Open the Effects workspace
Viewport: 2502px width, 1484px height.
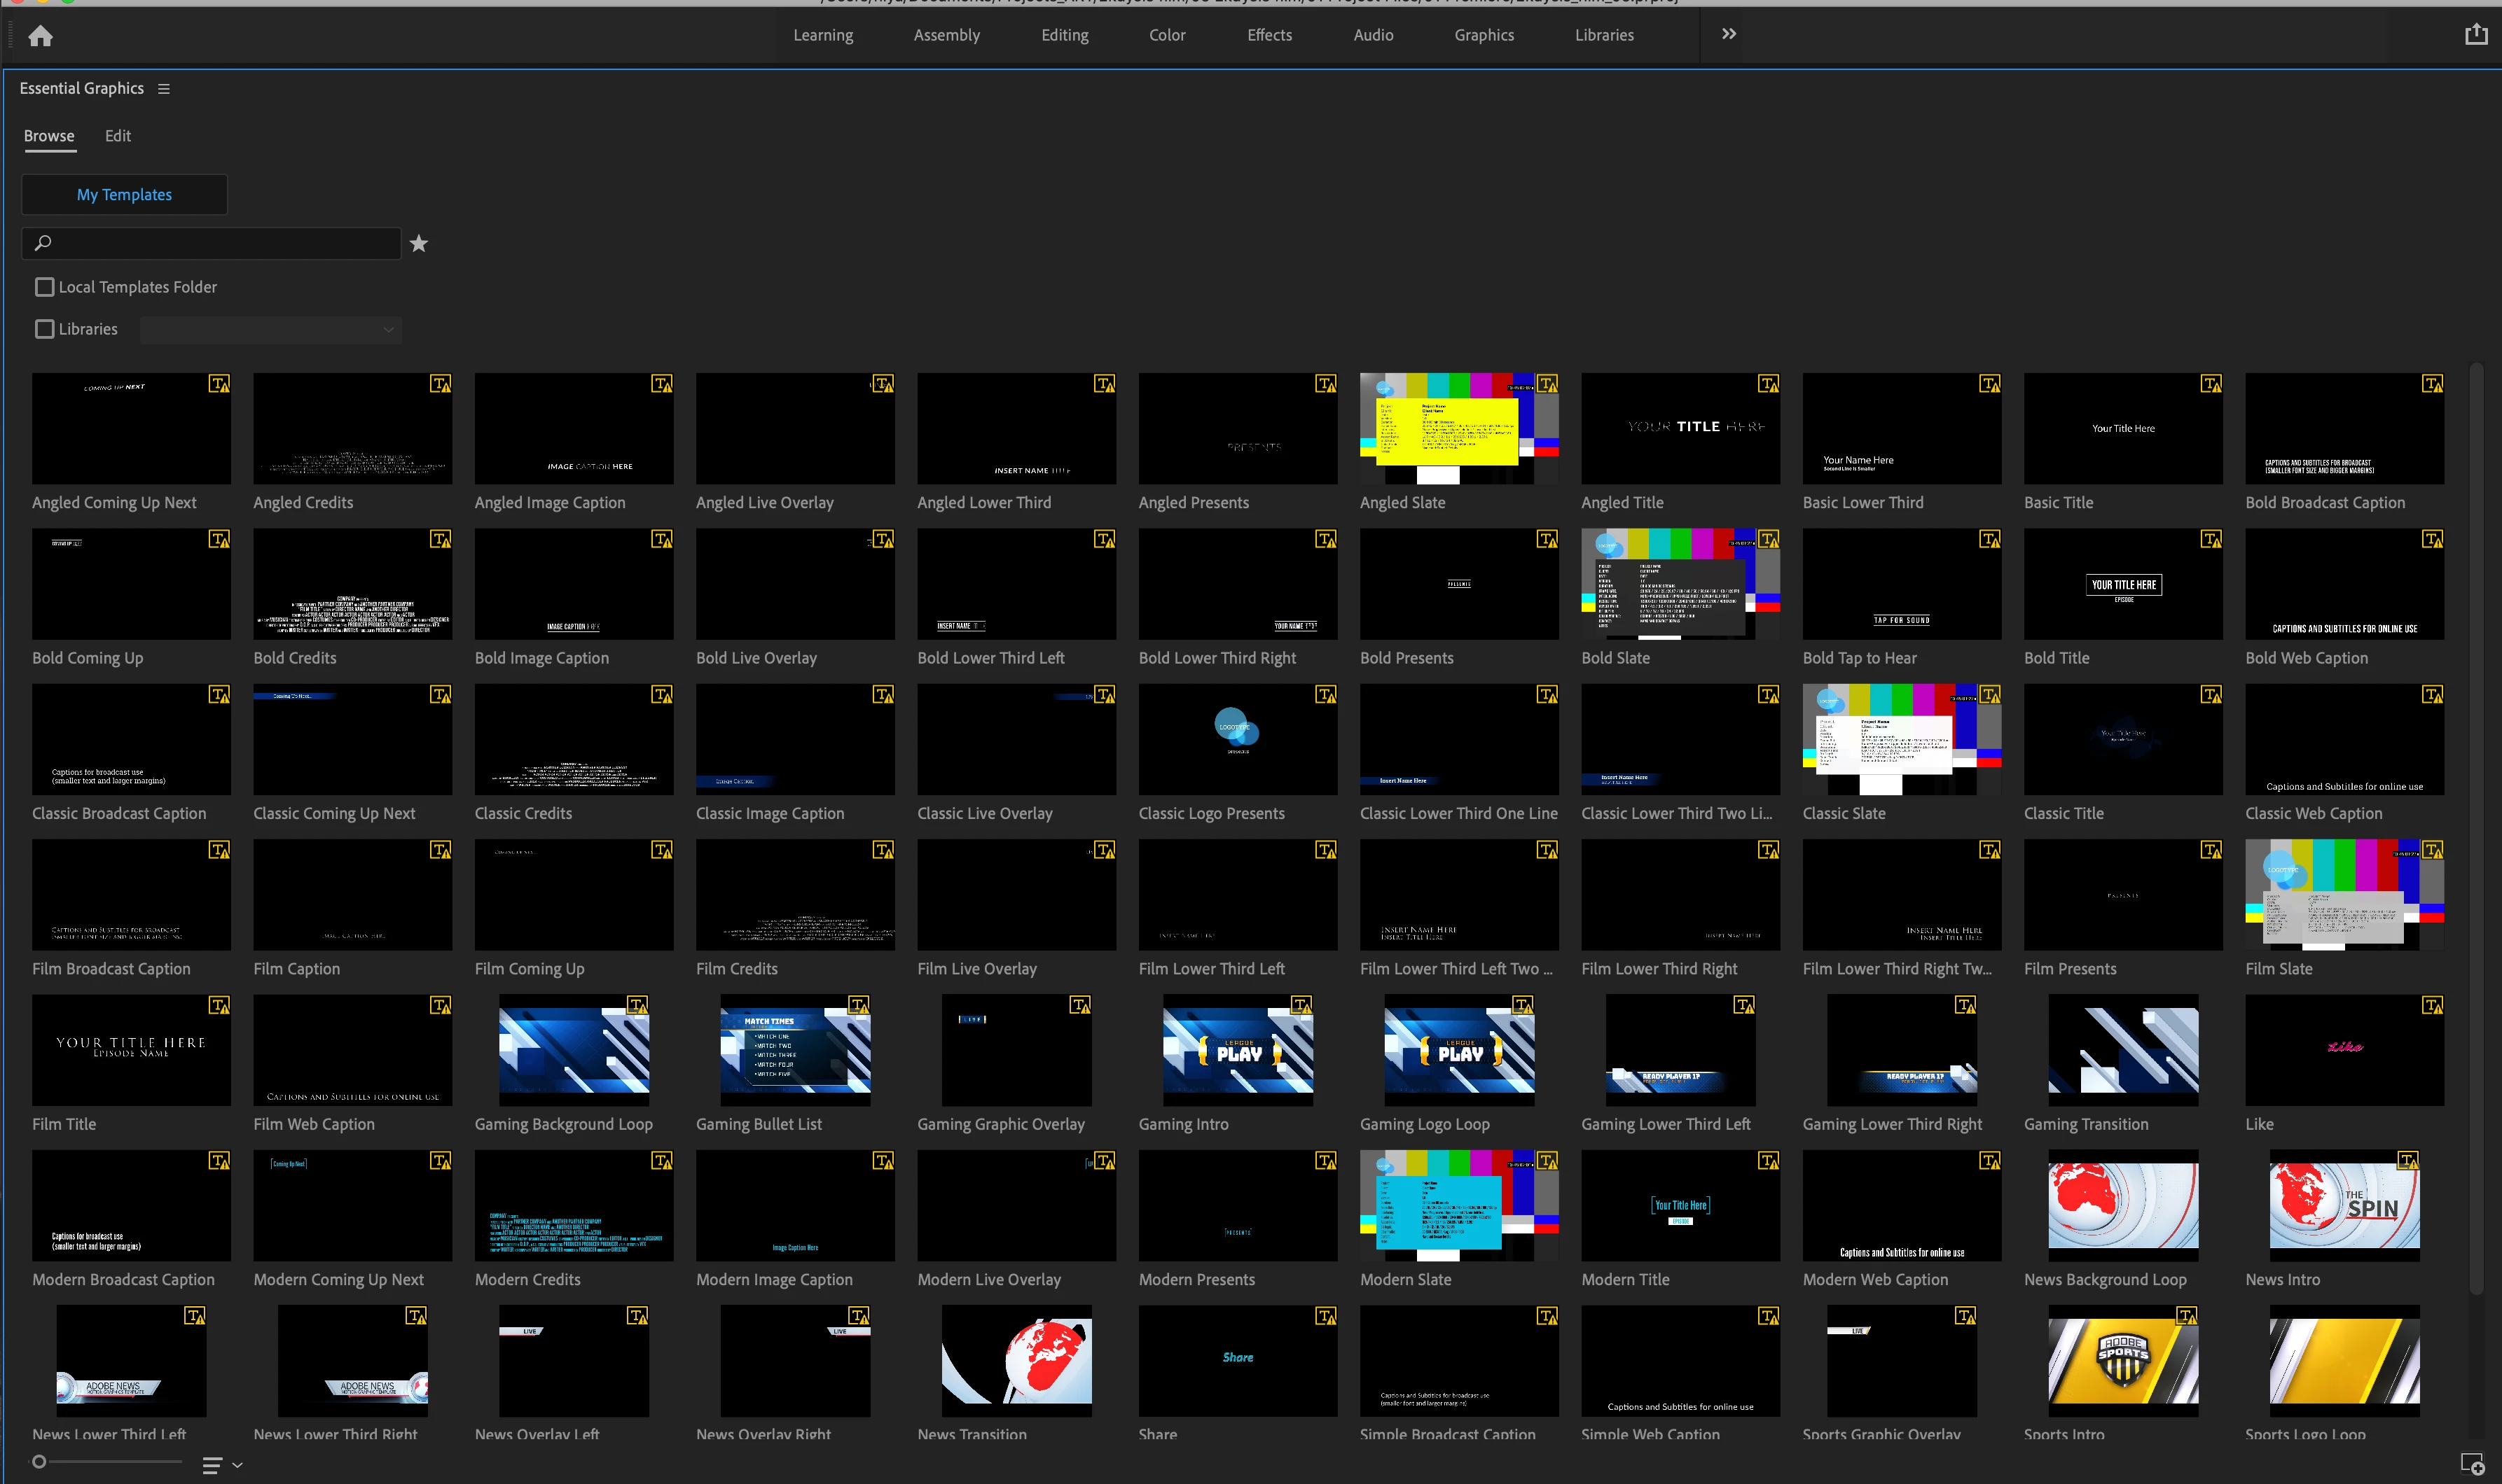coord(1269,35)
